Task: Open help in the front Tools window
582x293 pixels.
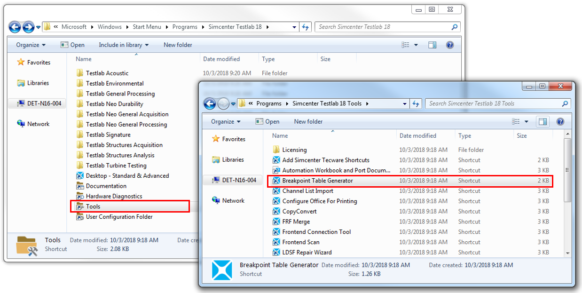Action: 560,121
